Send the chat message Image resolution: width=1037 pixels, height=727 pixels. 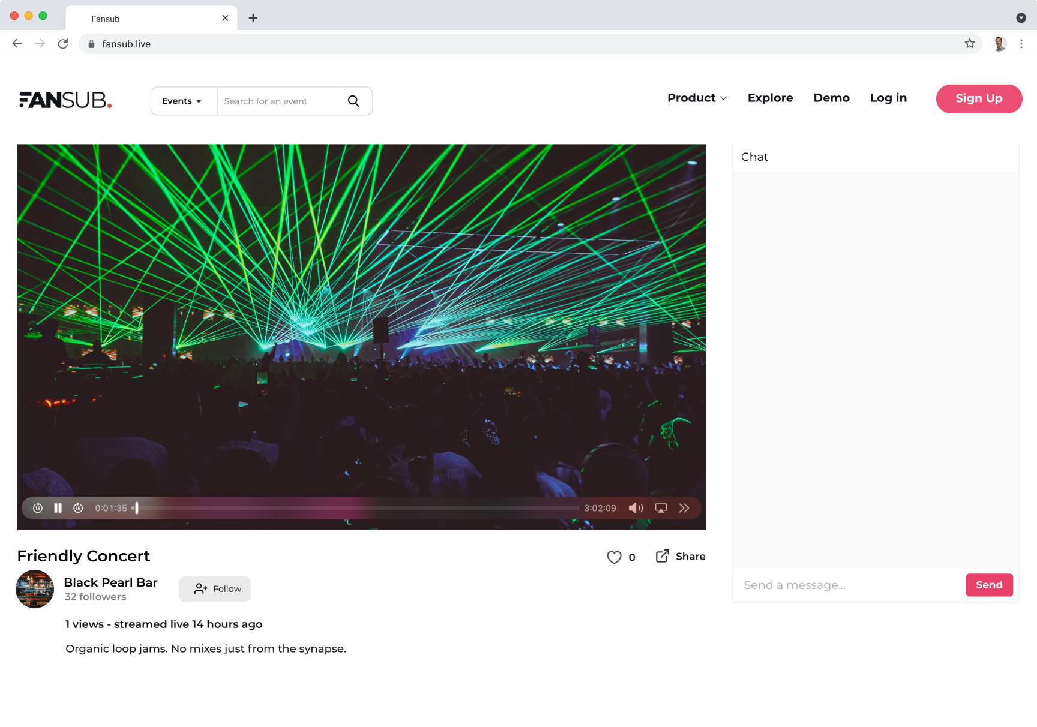(989, 585)
